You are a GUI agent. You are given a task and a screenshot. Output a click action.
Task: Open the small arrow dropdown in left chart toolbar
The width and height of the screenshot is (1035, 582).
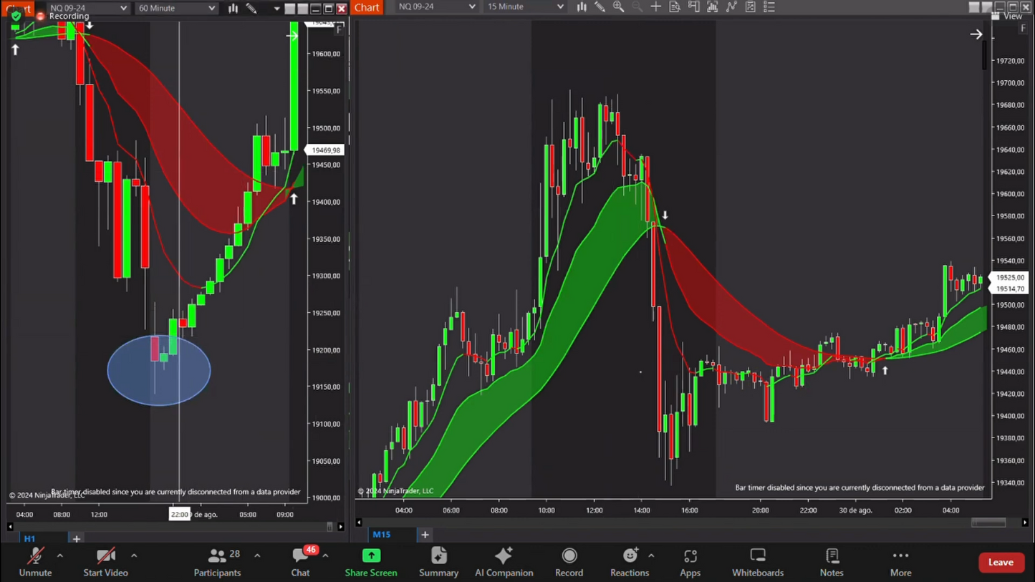(x=276, y=9)
